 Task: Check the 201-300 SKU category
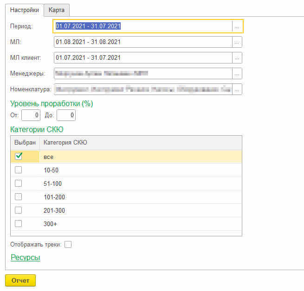point(19,210)
